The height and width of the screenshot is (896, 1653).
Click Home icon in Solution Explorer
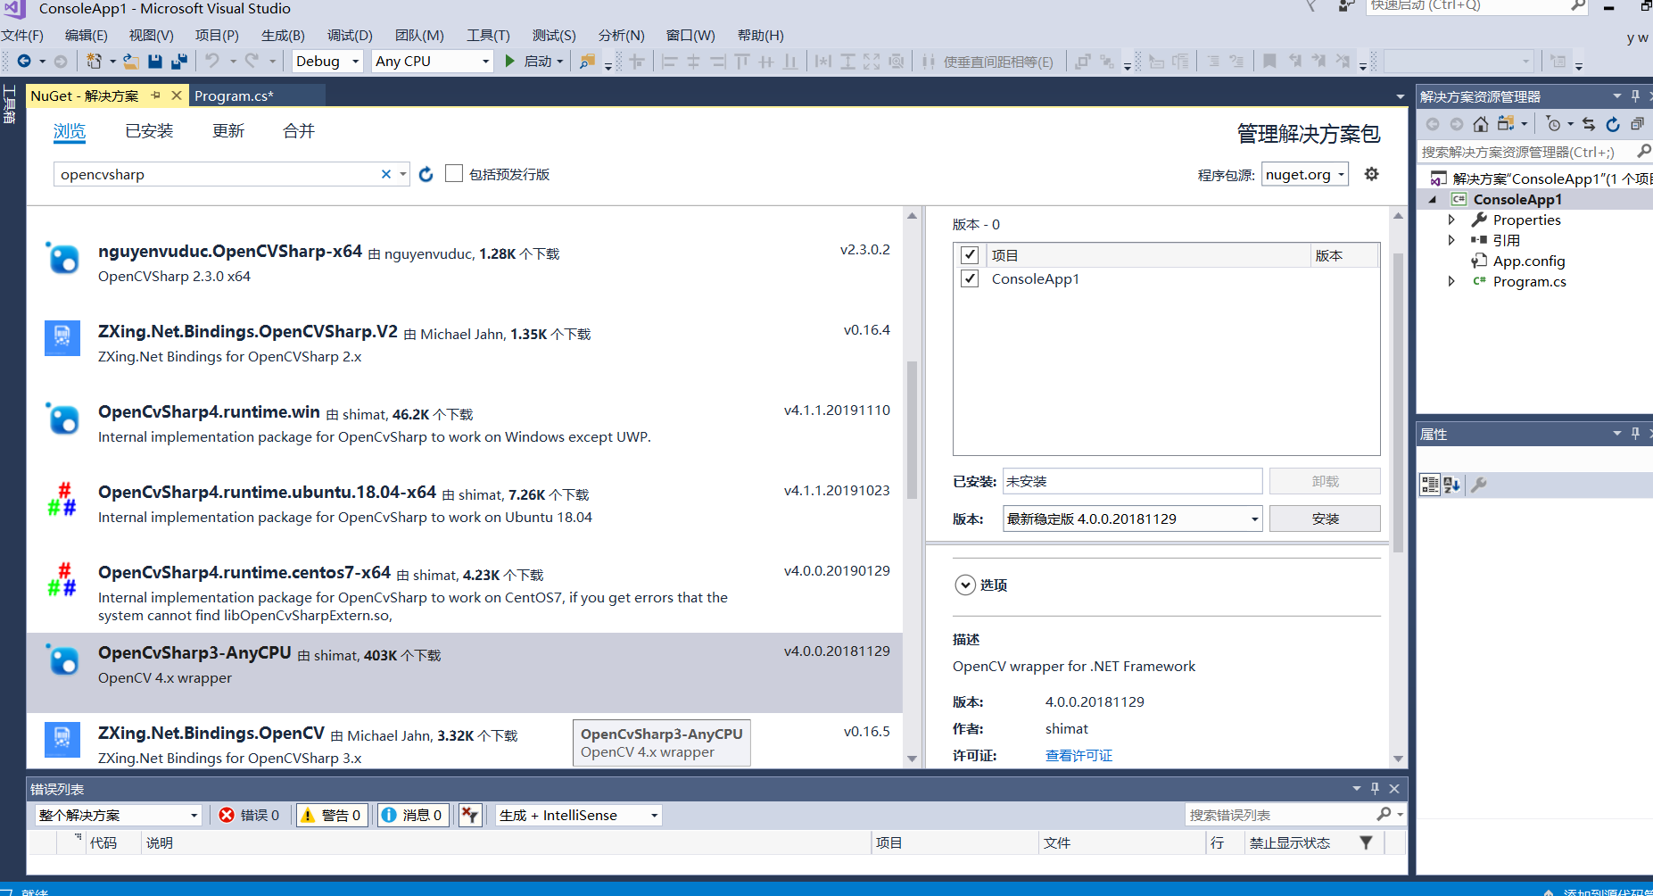point(1481,124)
